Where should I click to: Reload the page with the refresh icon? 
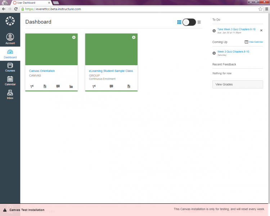tap(16, 9)
